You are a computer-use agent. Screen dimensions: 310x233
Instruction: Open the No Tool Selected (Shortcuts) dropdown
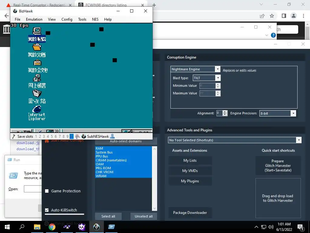[299, 140]
